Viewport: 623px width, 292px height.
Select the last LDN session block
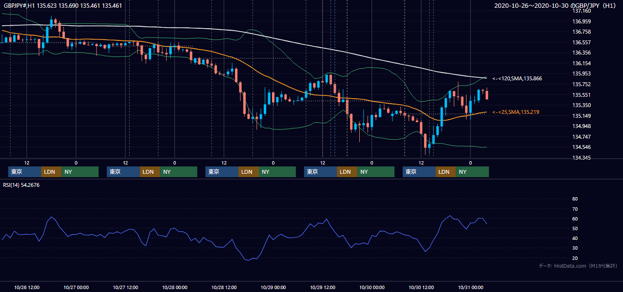446,172
